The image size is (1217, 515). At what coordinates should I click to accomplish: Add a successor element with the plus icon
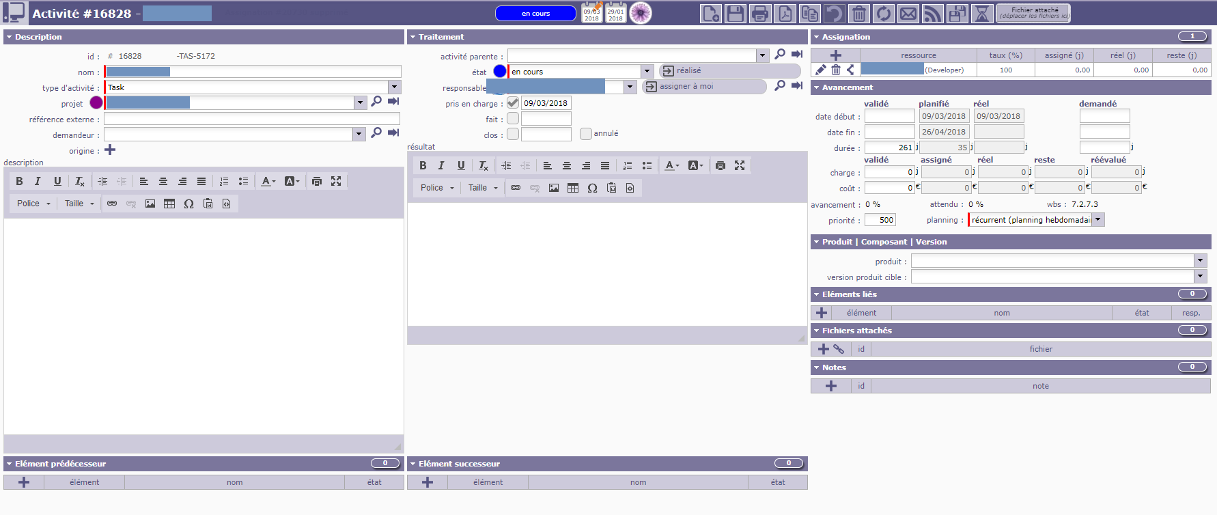click(428, 482)
